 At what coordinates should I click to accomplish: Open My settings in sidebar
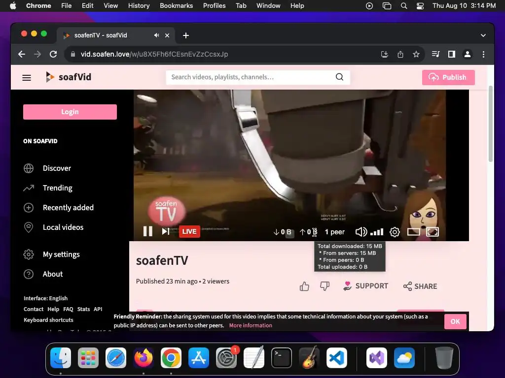pyautogui.click(x=51, y=254)
